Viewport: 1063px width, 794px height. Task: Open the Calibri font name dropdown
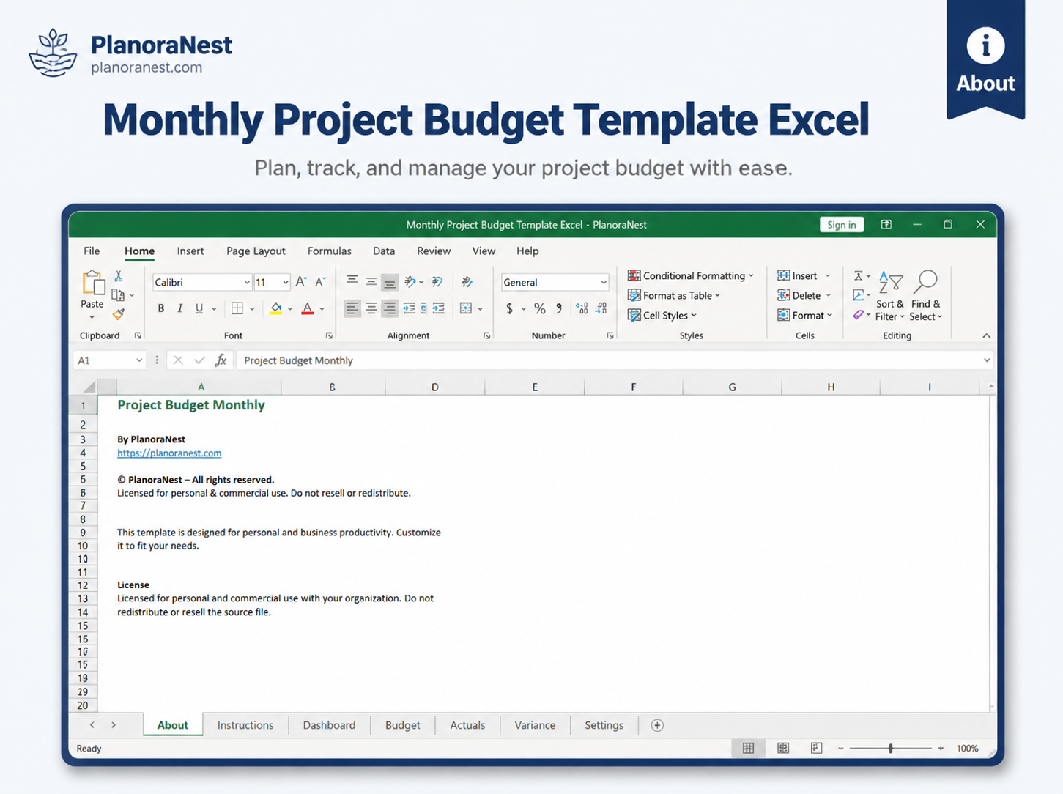247,283
